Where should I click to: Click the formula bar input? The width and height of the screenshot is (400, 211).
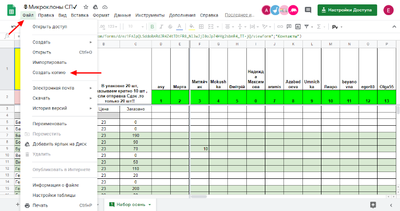244,36
